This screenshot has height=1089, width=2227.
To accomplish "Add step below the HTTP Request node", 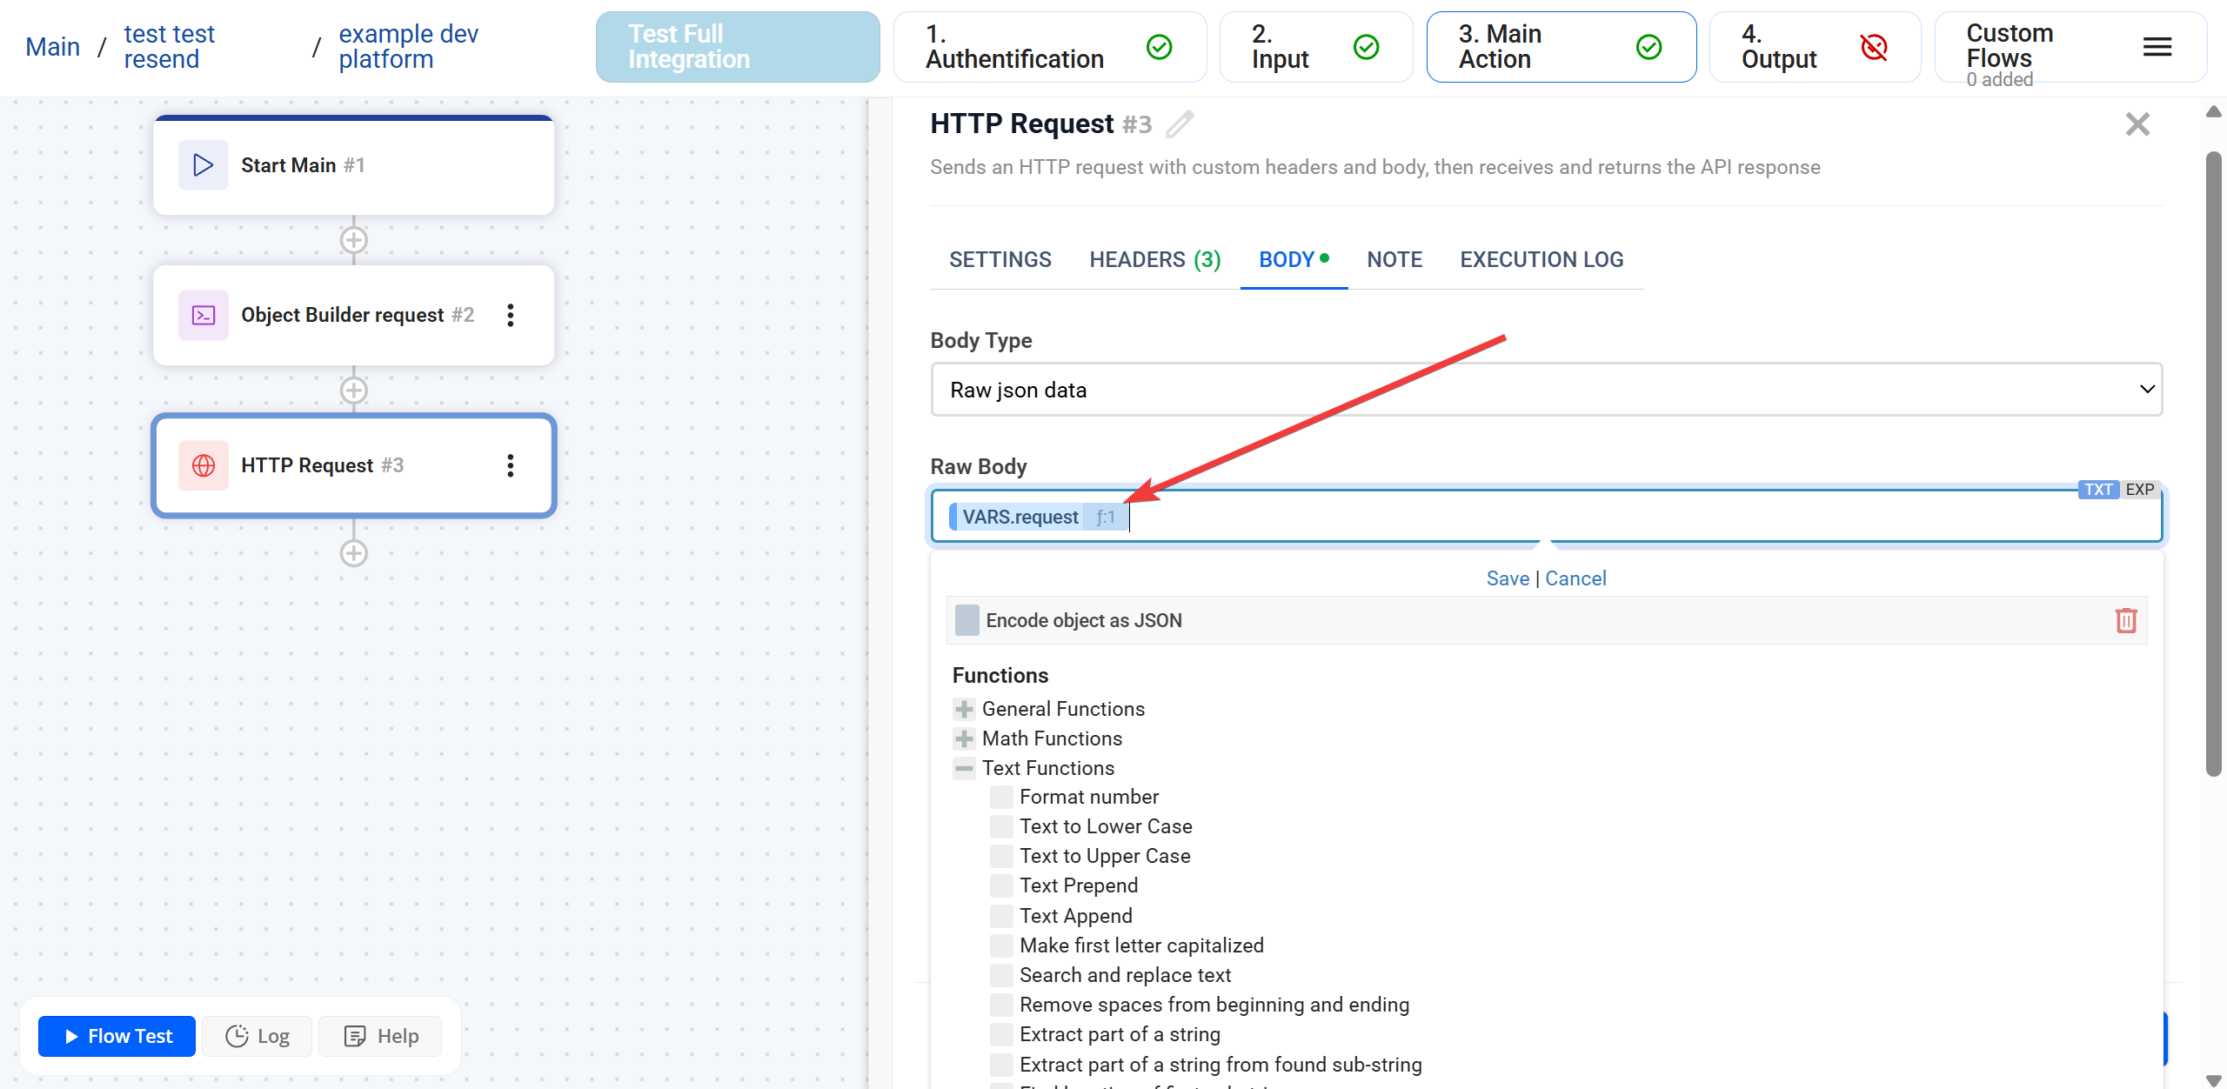I will [x=353, y=553].
